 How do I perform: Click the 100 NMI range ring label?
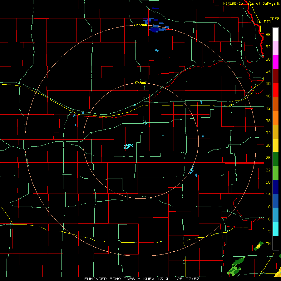tap(140, 25)
